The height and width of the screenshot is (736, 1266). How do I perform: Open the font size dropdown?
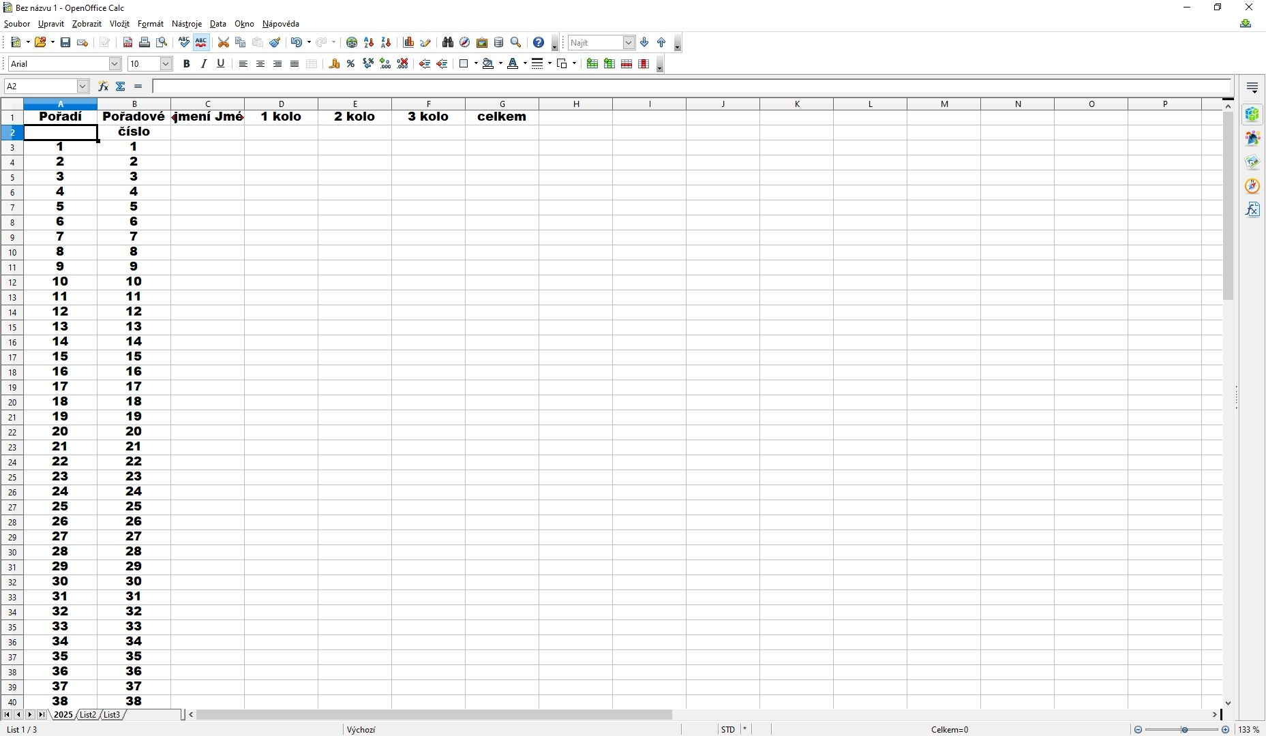click(x=166, y=63)
